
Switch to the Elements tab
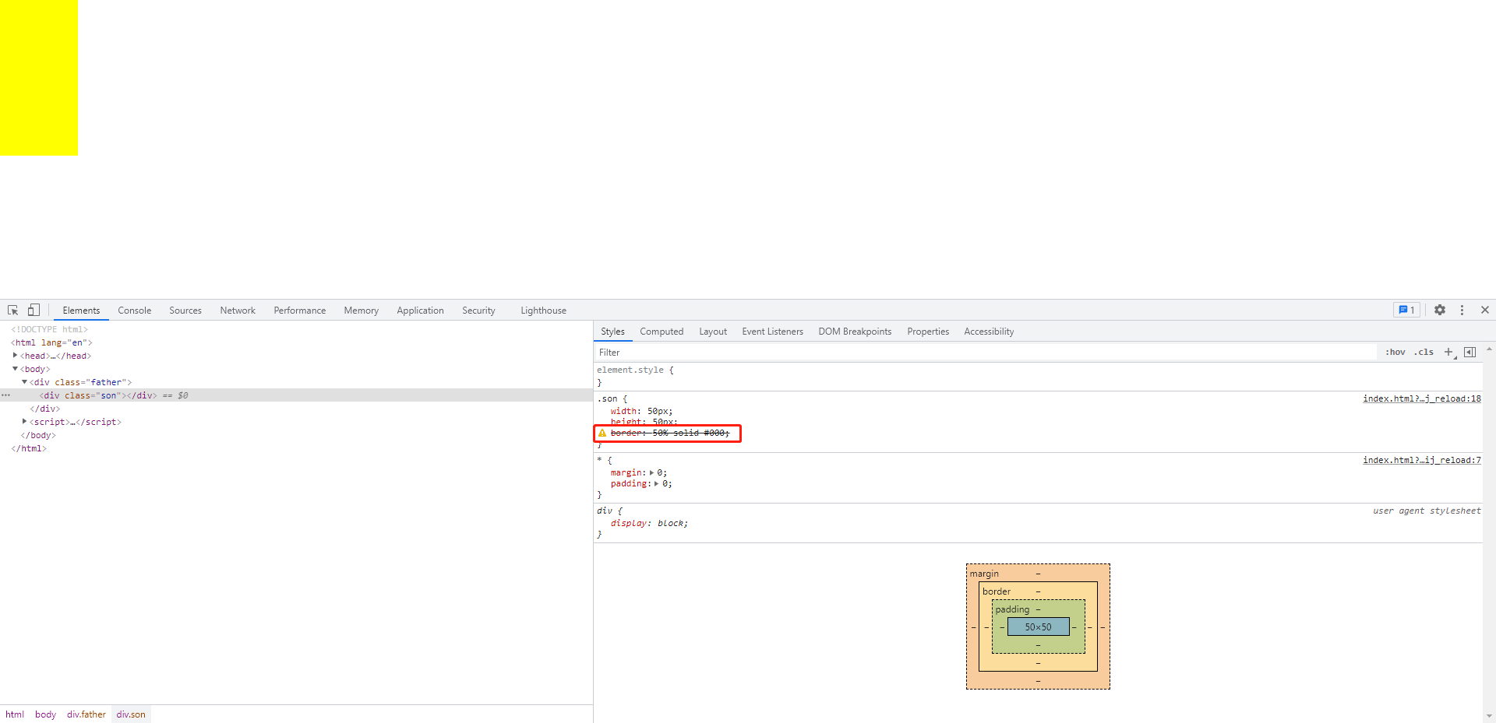click(x=81, y=311)
